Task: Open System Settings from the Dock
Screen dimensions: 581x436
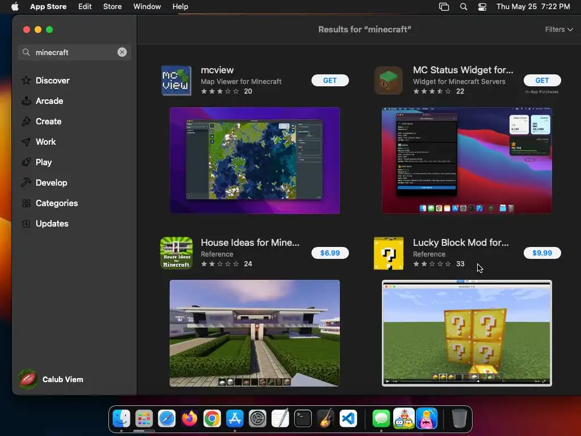Action: click(x=258, y=419)
